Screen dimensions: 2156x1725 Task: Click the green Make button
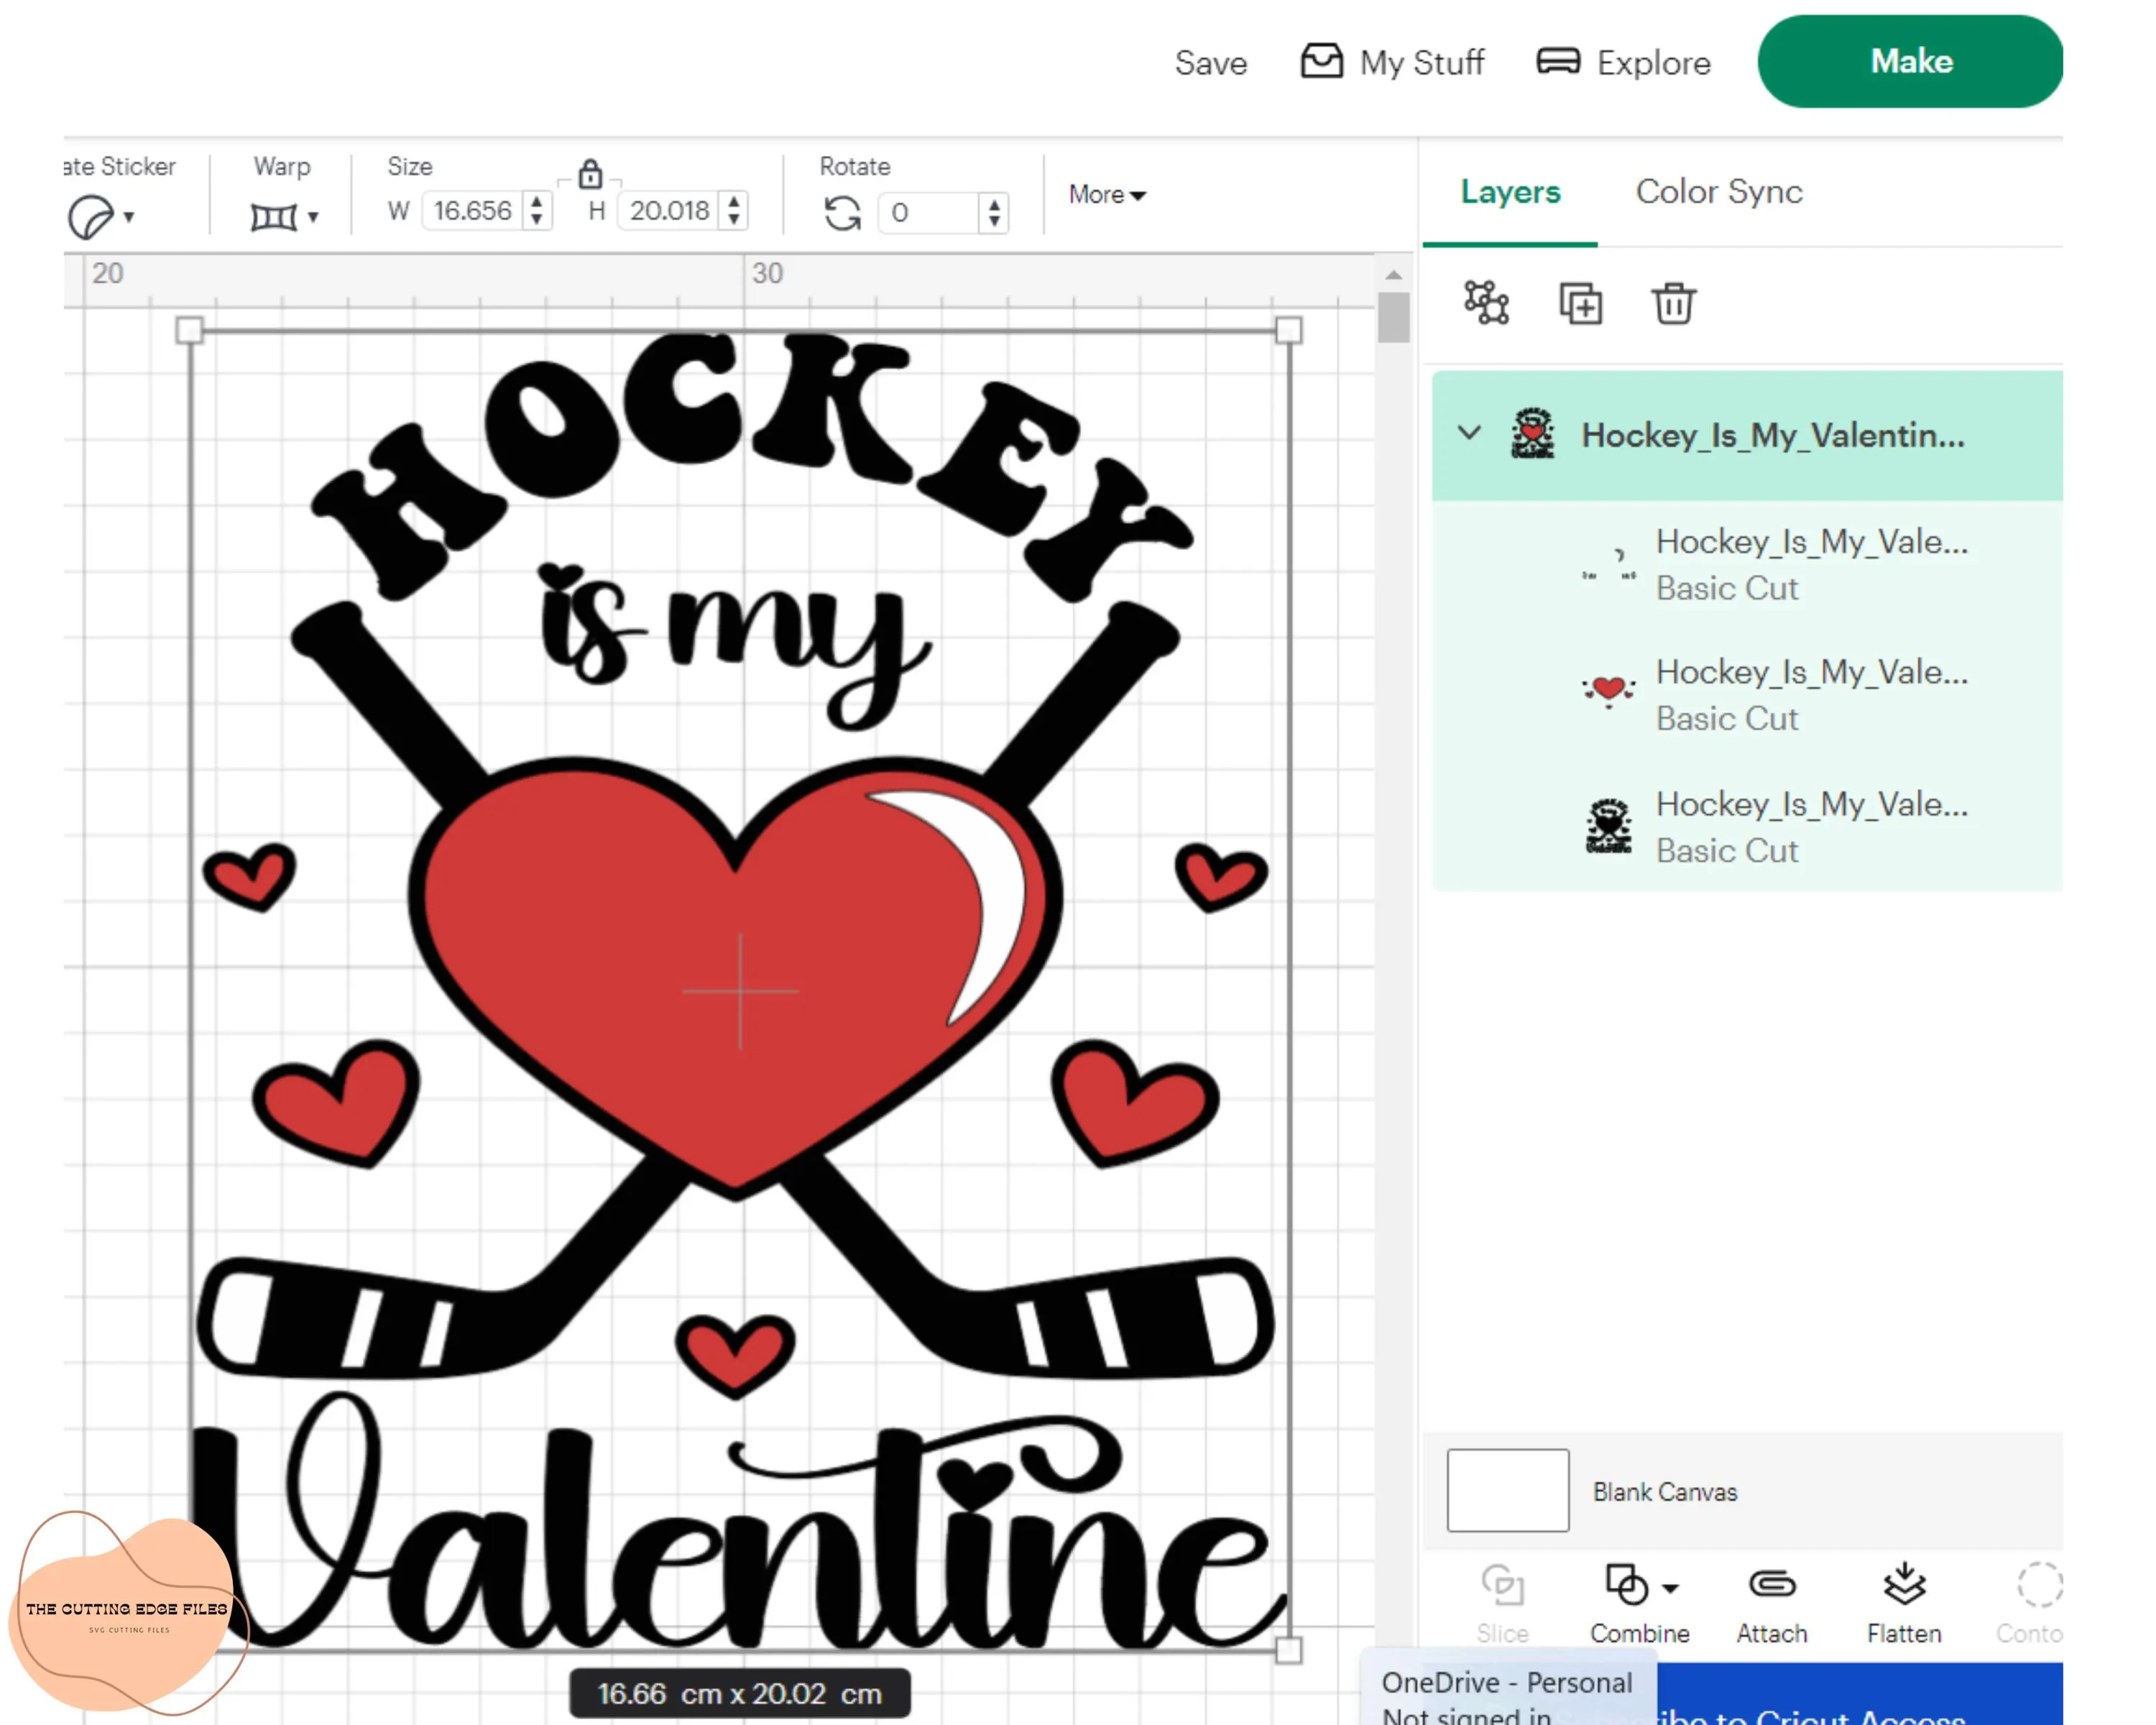(x=1910, y=62)
